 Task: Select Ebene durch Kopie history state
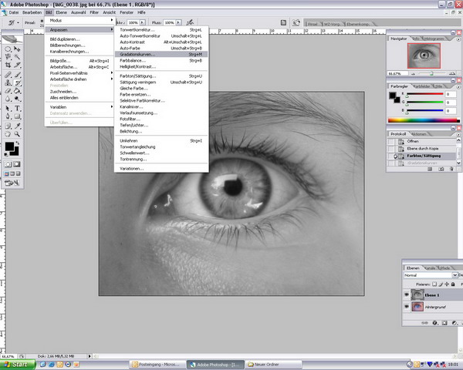click(x=422, y=149)
